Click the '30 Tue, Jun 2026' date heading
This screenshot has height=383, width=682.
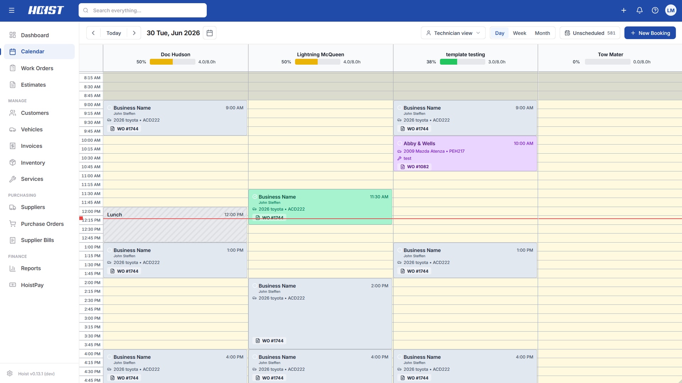173,33
